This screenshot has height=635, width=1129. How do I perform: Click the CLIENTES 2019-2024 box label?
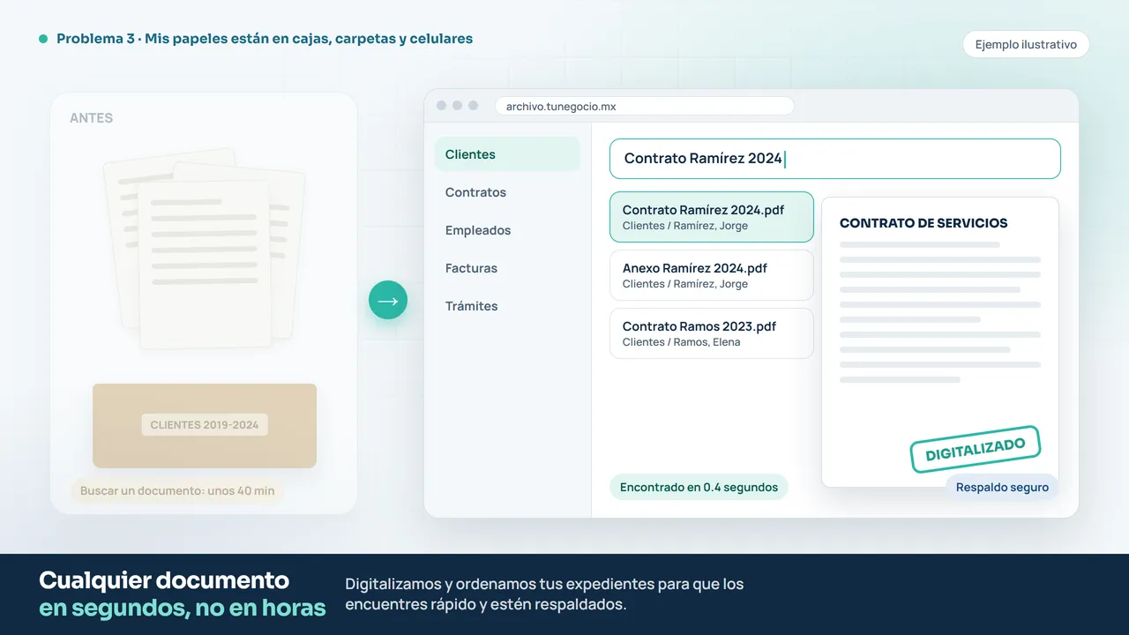[205, 425]
